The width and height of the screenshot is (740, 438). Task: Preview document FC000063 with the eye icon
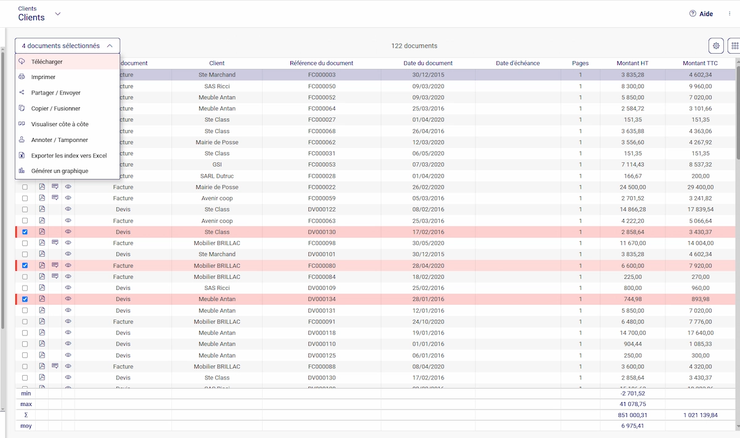[x=68, y=220]
